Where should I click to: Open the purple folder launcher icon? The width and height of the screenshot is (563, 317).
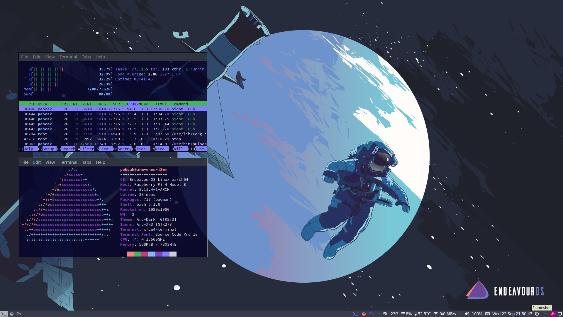click(x=372, y=314)
